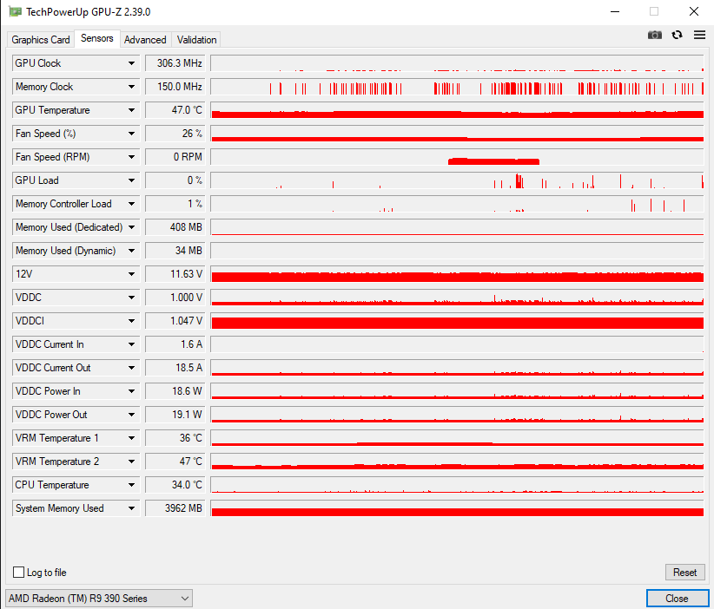Image resolution: width=714 pixels, height=609 pixels.
Task: Minimize the GPU-Z window
Action: pyautogui.click(x=615, y=11)
